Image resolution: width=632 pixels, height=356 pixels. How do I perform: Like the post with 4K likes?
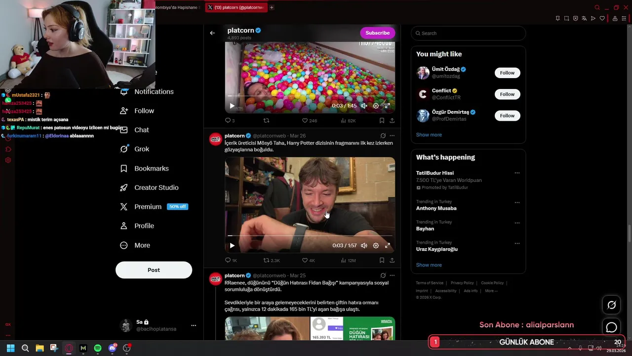(x=309, y=260)
